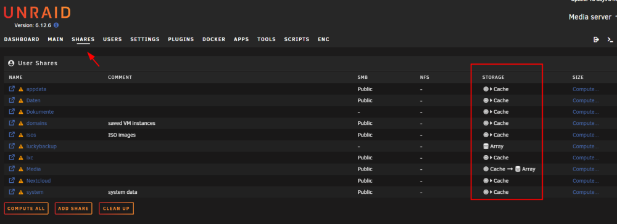Viewport: 617px width, 224px height.
Task: Click the browse icon for isos share
Action: [x=12, y=135]
